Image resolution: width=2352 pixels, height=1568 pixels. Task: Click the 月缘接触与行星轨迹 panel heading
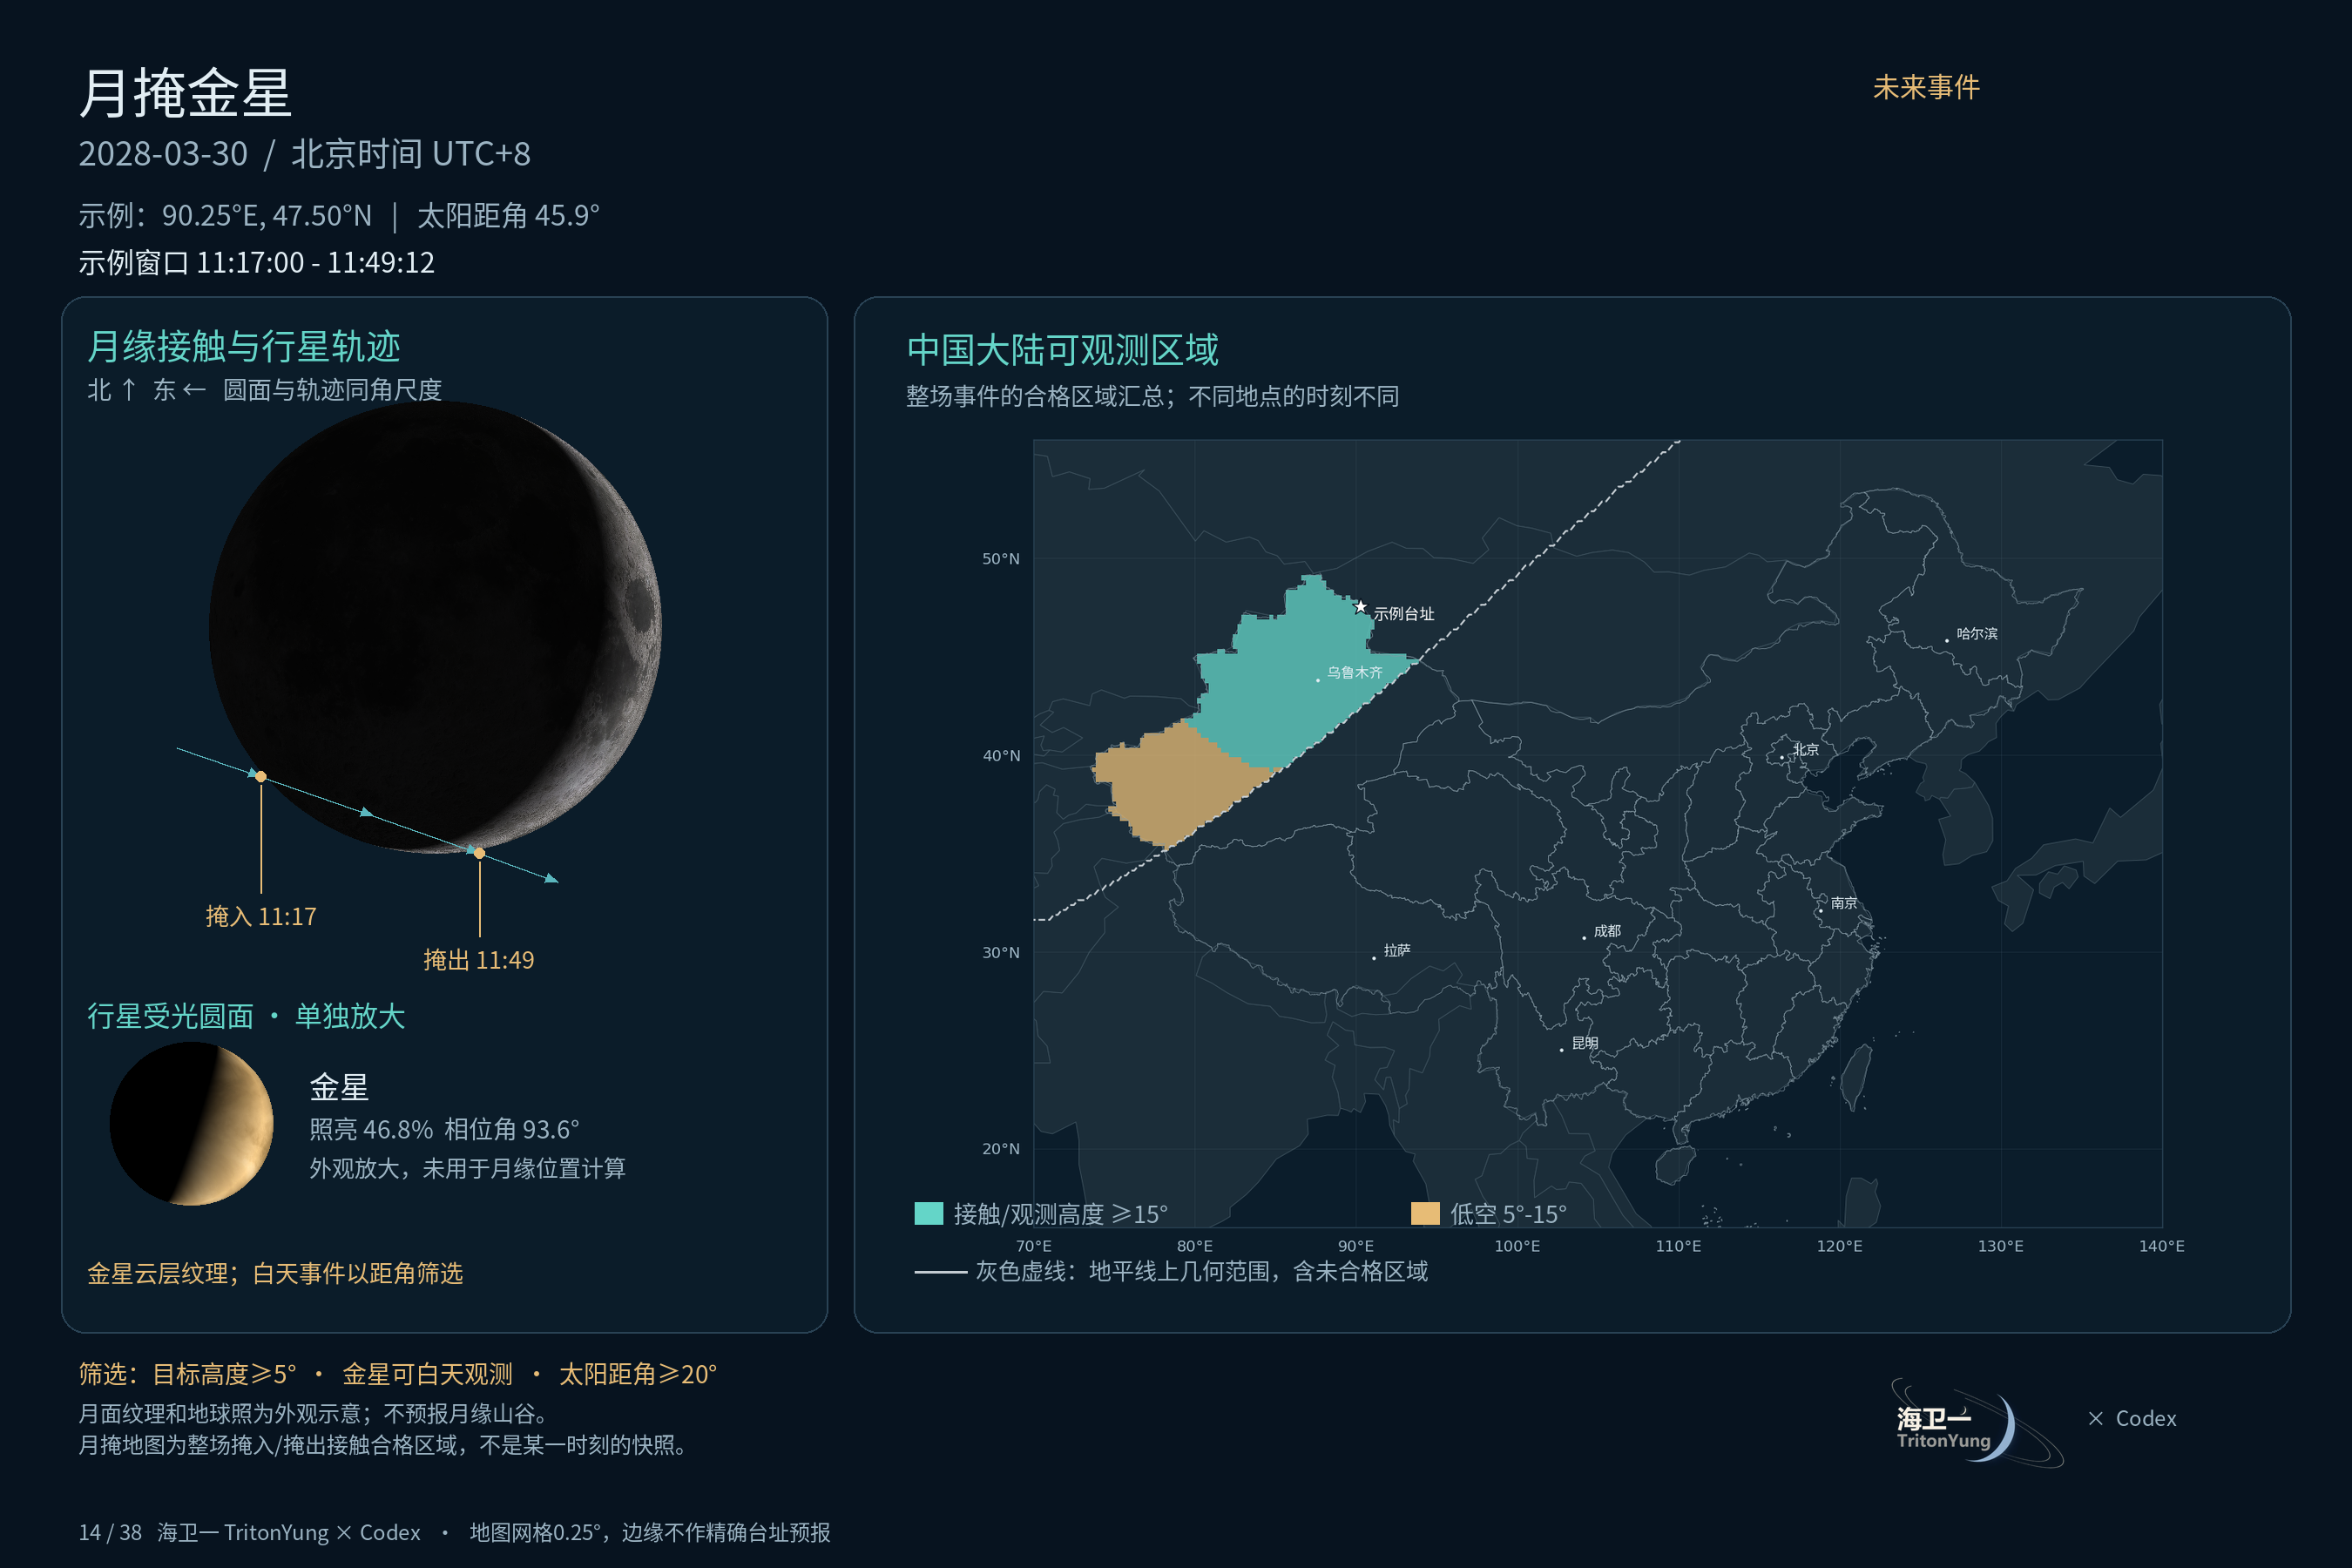point(244,347)
